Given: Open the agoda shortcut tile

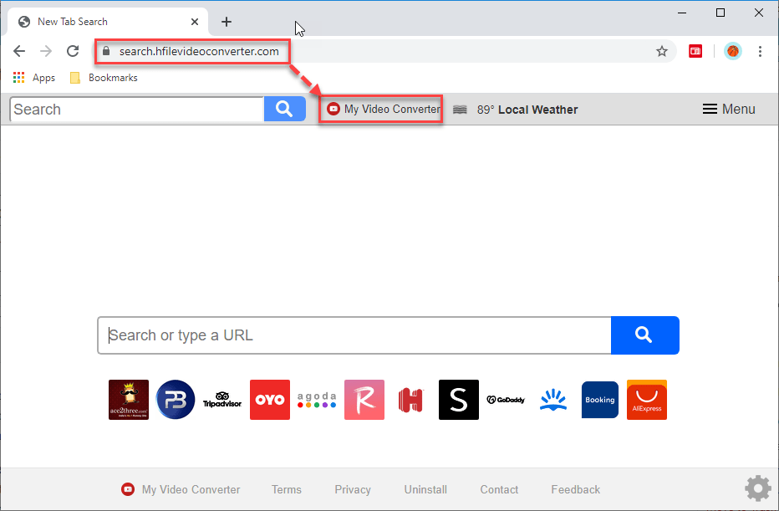Looking at the screenshot, I should [317, 400].
